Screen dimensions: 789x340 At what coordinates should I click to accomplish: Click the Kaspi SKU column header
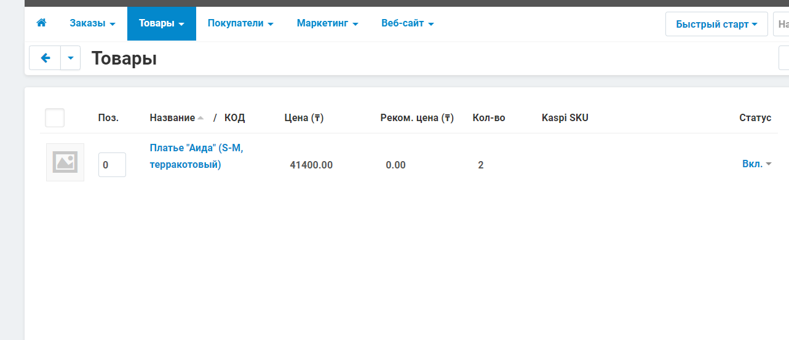click(x=565, y=117)
